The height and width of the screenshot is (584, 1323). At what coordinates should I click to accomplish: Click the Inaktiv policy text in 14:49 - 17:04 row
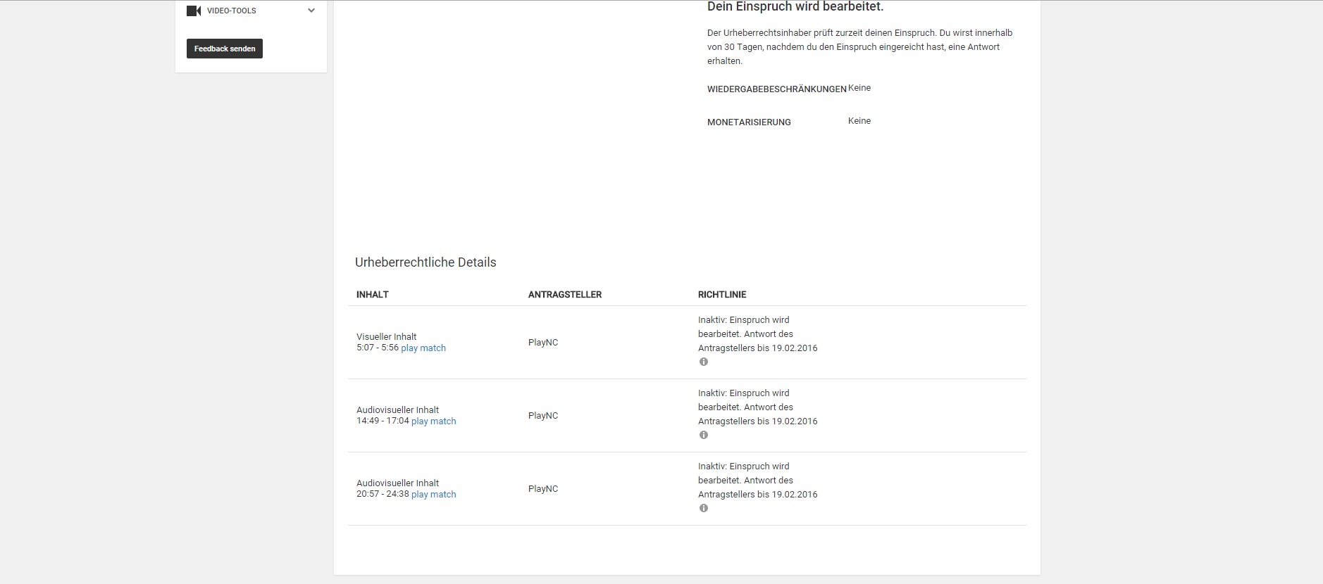(x=758, y=407)
